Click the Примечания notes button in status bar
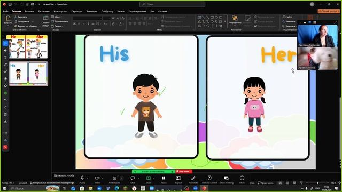 (266, 183)
